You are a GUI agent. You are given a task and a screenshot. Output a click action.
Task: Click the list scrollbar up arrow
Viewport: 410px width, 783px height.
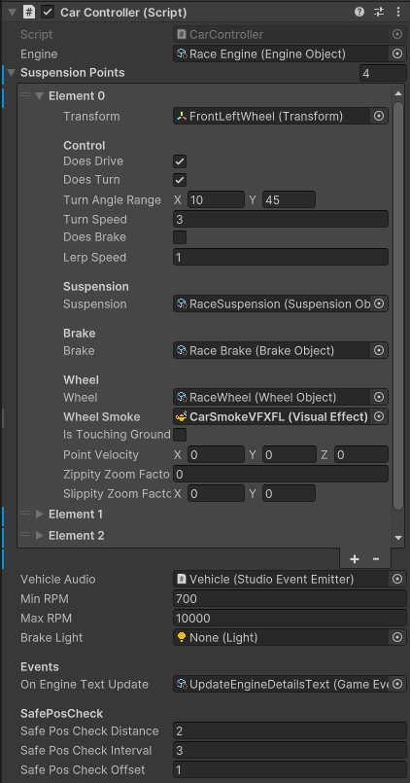(398, 93)
